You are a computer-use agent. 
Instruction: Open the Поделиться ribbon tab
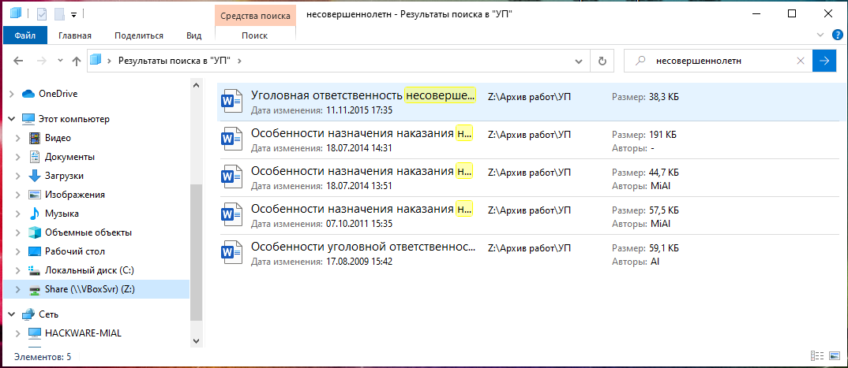coord(138,35)
